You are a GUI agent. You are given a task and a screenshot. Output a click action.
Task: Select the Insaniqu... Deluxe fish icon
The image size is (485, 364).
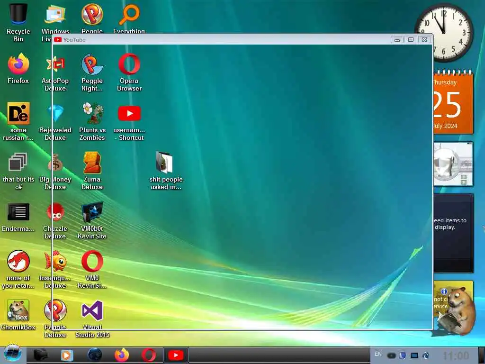55,262
